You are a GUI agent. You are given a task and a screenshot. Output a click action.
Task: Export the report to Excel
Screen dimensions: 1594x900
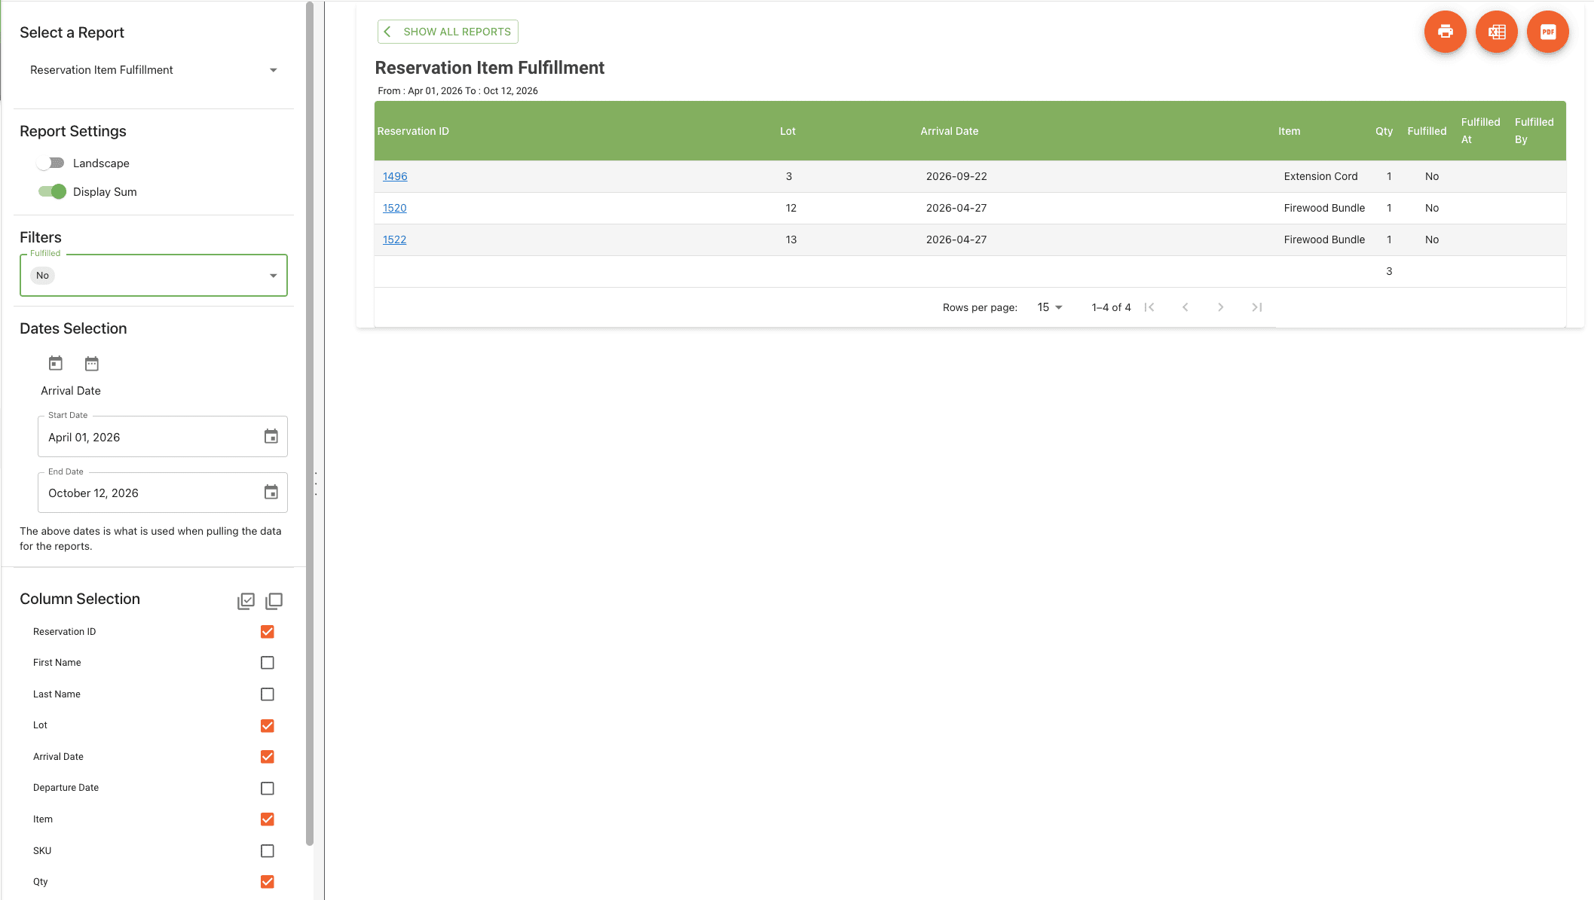[1497, 32]
